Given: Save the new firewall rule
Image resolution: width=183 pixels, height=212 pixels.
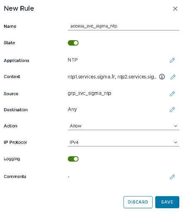Looking at the screenshot, I should [x=167, y=202].
